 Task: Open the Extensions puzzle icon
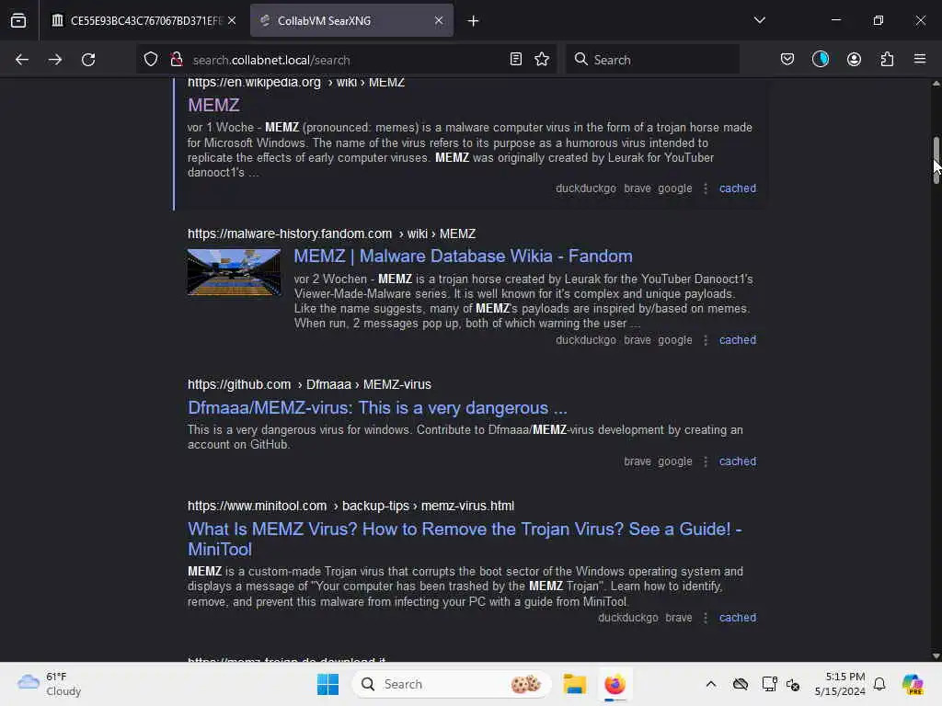(887, 59)
